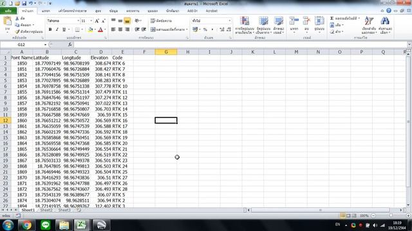Viewport: 412px width, 231px height.
Task: Open Format as Table icon
Action: click(x=263, y=21)
